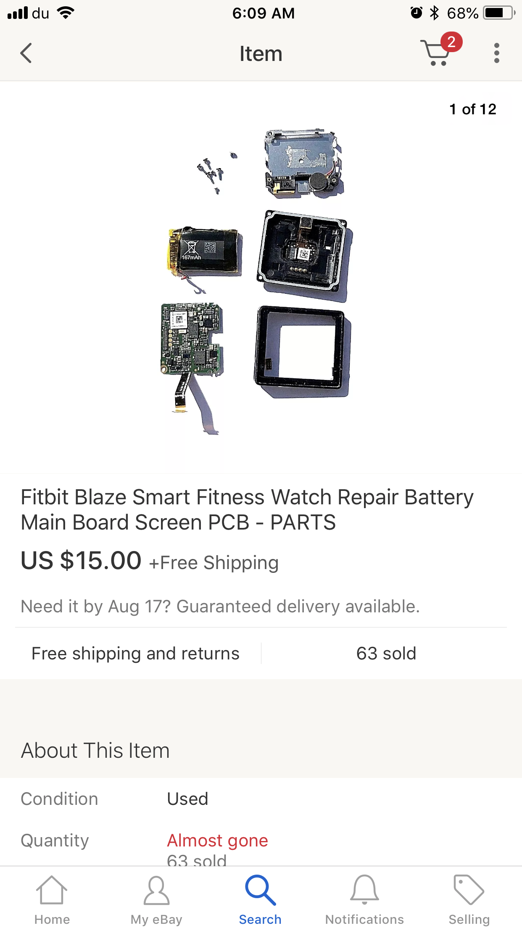The width and height of the screenshot is (522, 928).
Task: Tap the 63 sold button
Action: click(x=386, y=654)
